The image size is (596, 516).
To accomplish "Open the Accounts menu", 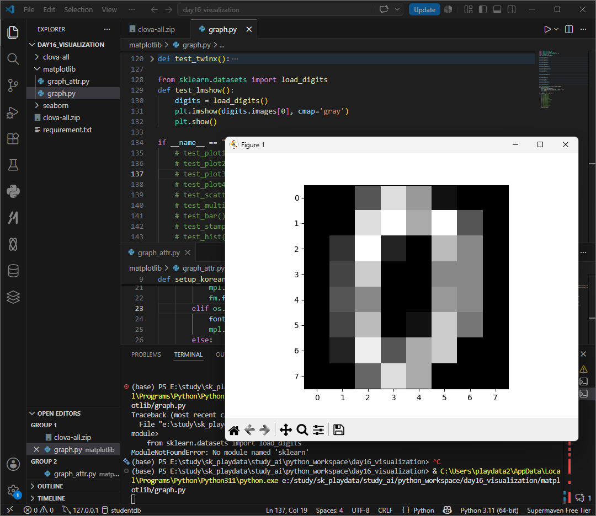I will click(13, 464).
